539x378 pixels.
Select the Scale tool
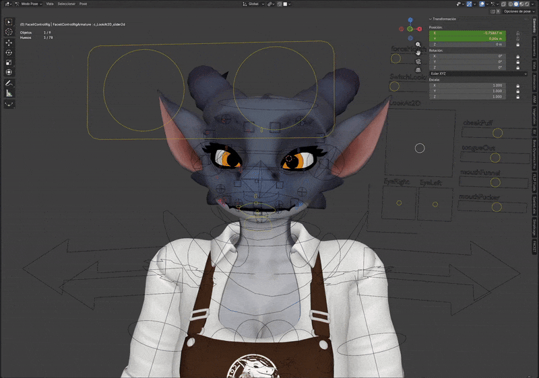9,63
